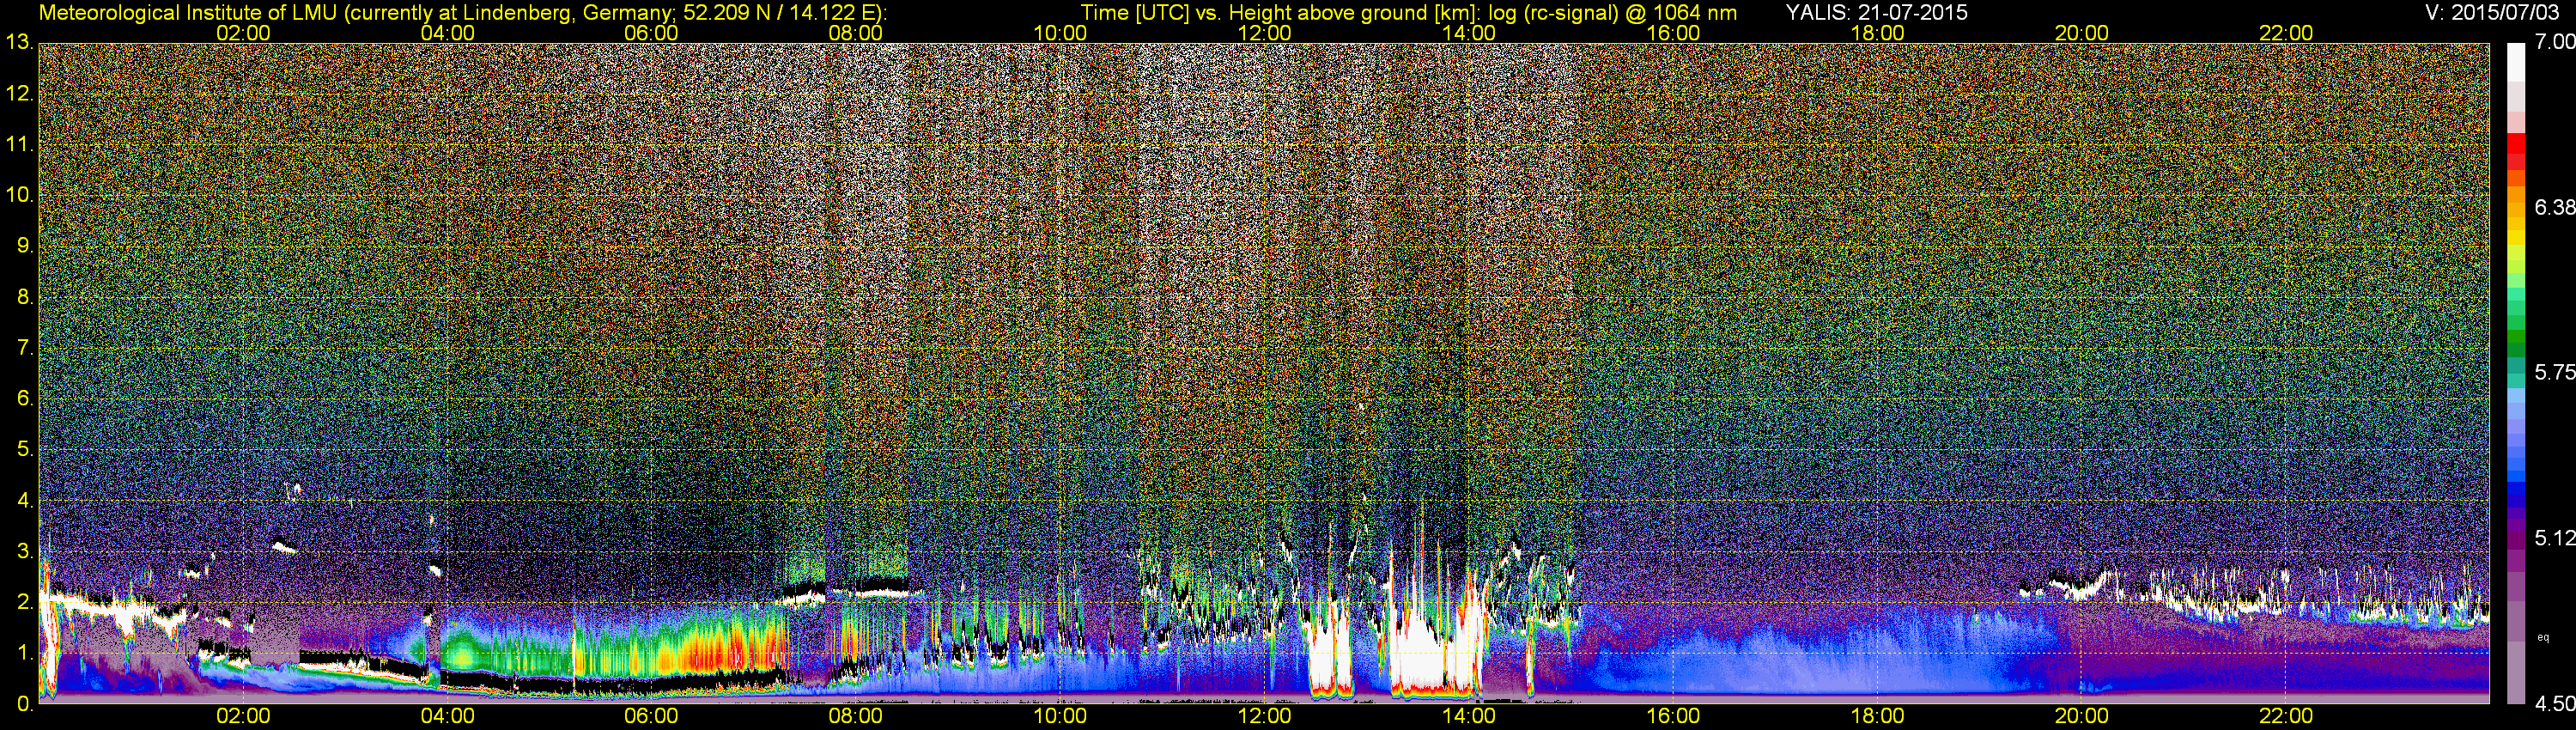Click the small 'eq' label in the colorbar

(x=2544, y=637)
